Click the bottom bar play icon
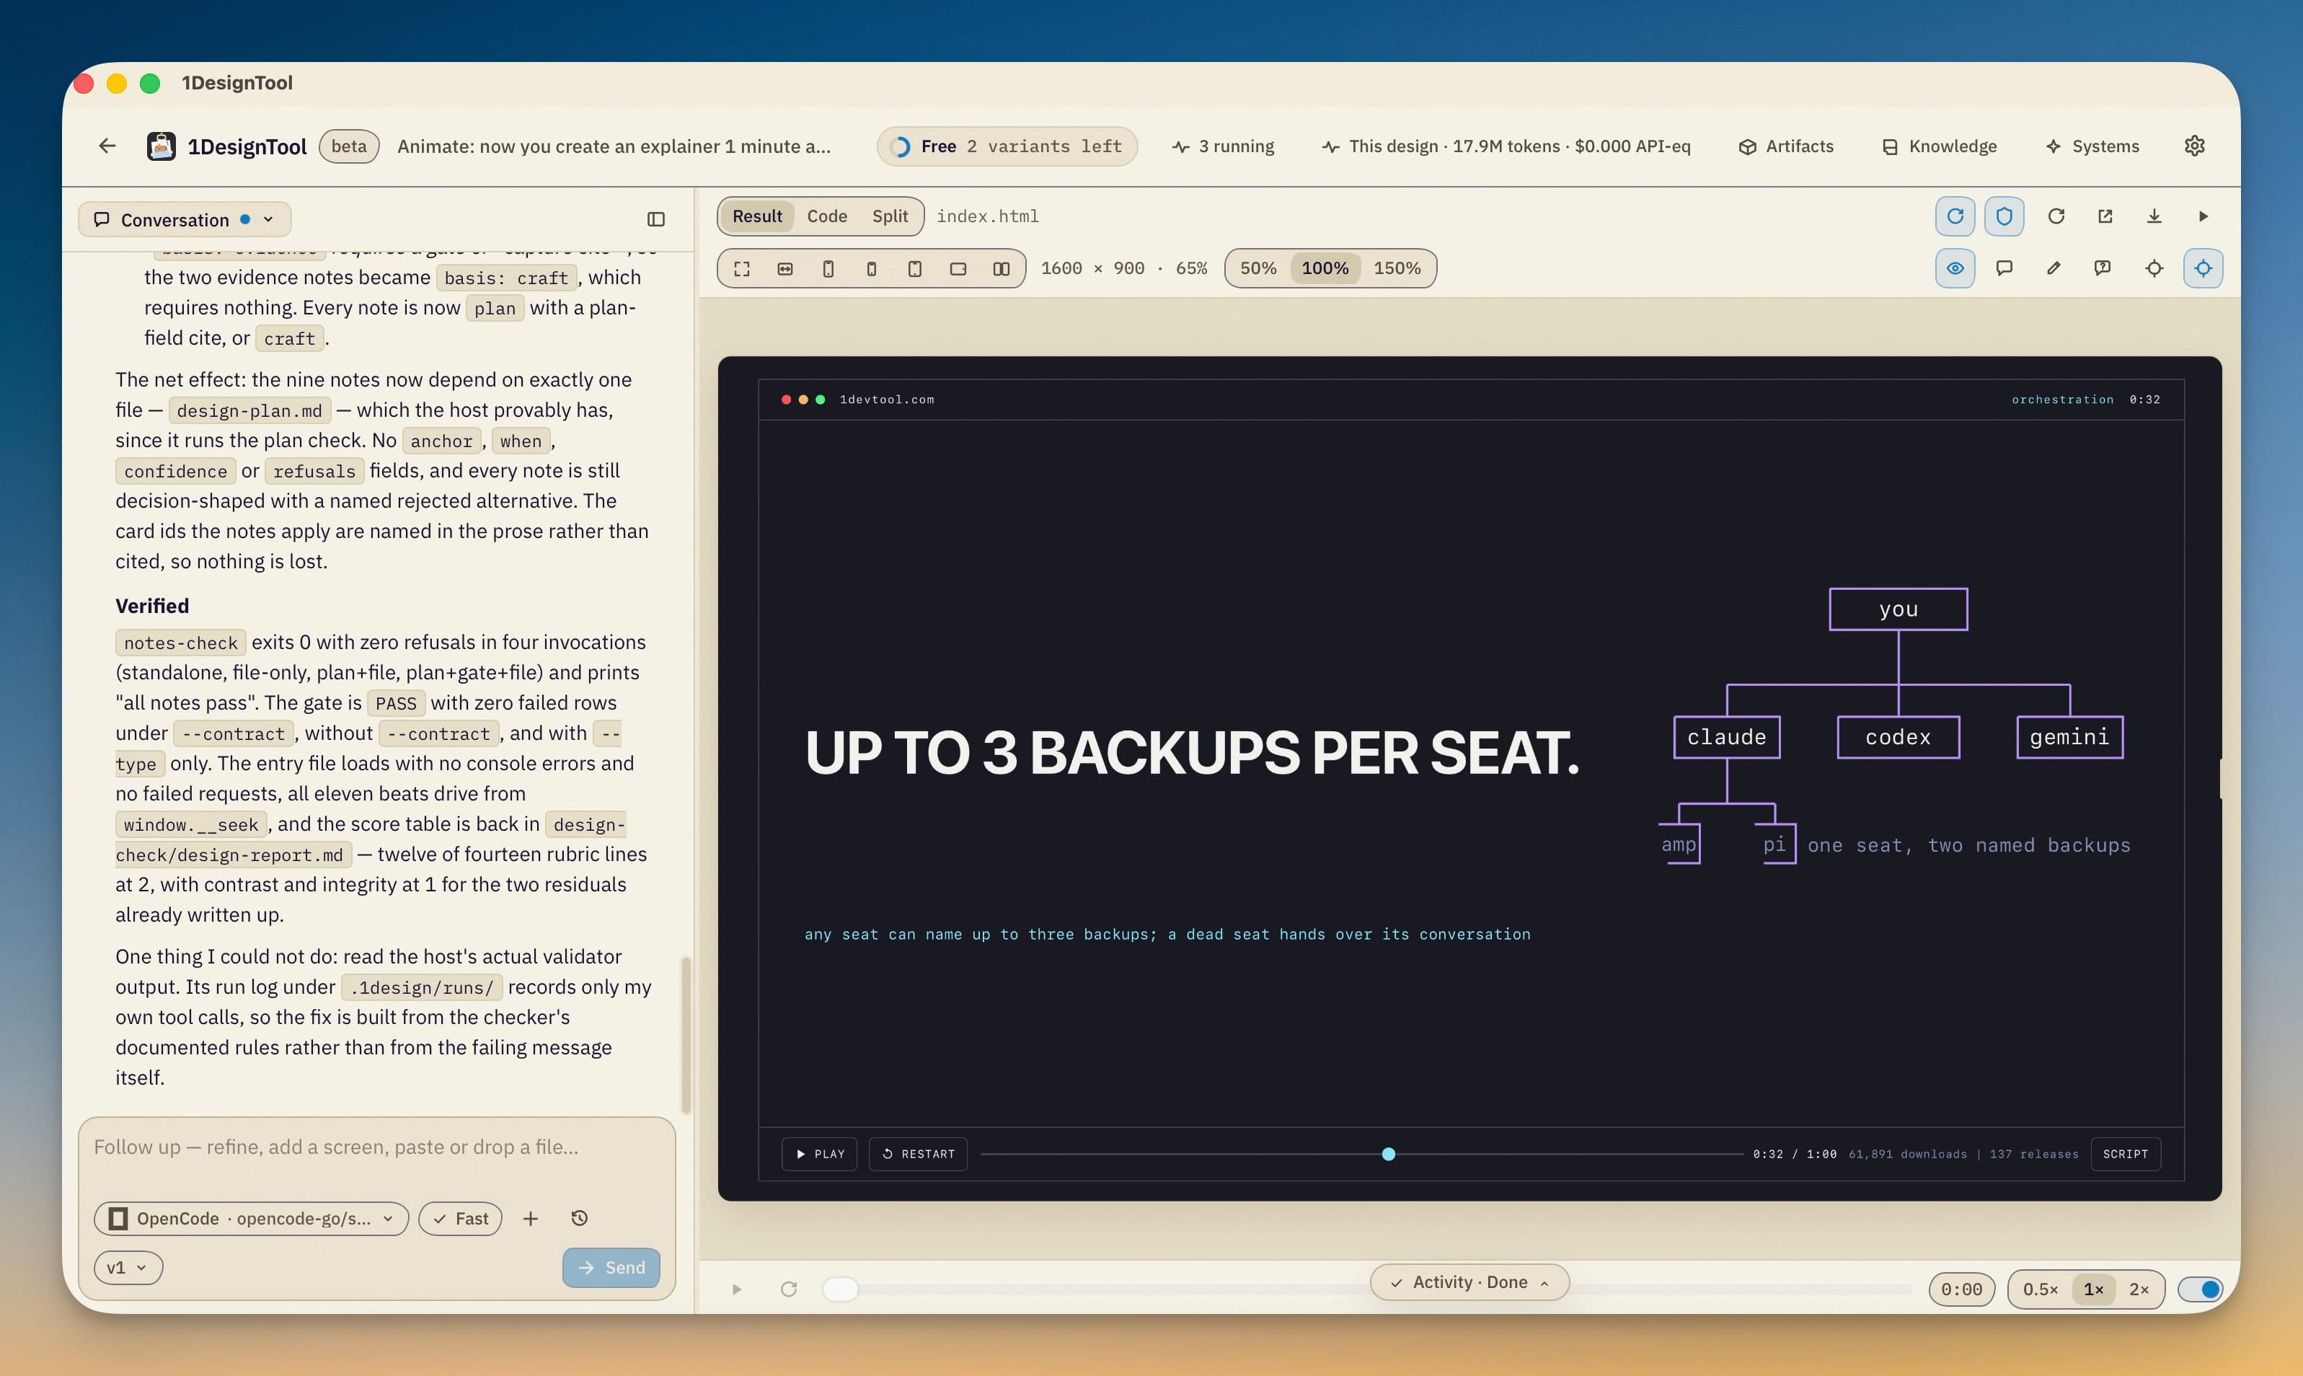 (x=737, y=1289)
